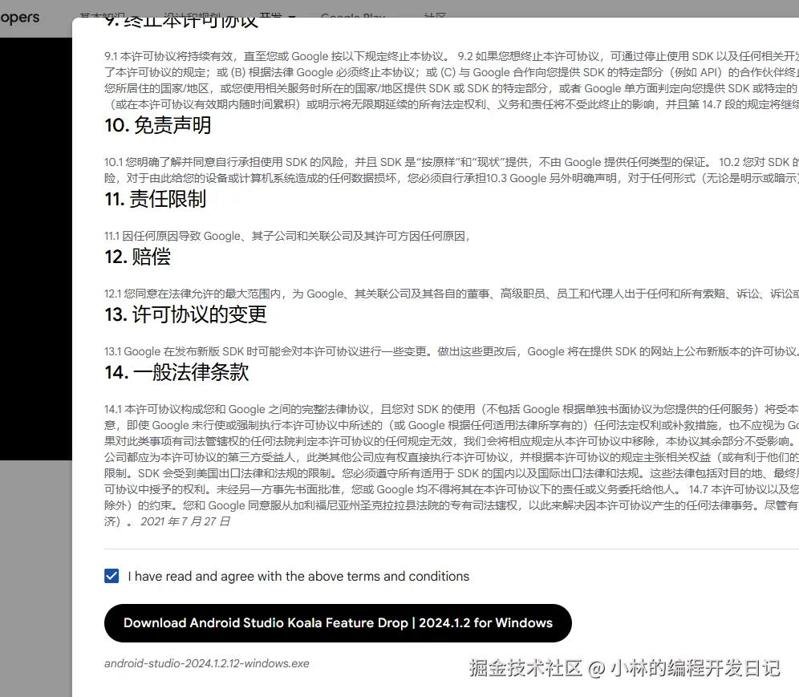799x697 pixels.
Task: Select heading '10. 免责声明'
Action: click(158, 125)
